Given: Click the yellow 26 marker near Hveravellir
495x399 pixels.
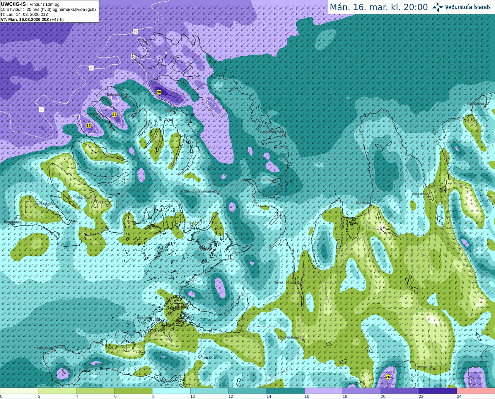Looking at the screenshot, I should [388, 377].
